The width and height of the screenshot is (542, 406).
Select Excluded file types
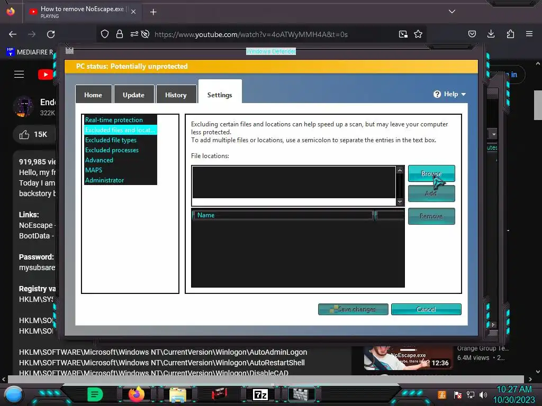pyautogui.click(x=111, y=140)
